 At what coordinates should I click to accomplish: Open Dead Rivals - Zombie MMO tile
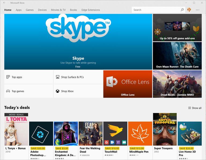click(177, 84)
